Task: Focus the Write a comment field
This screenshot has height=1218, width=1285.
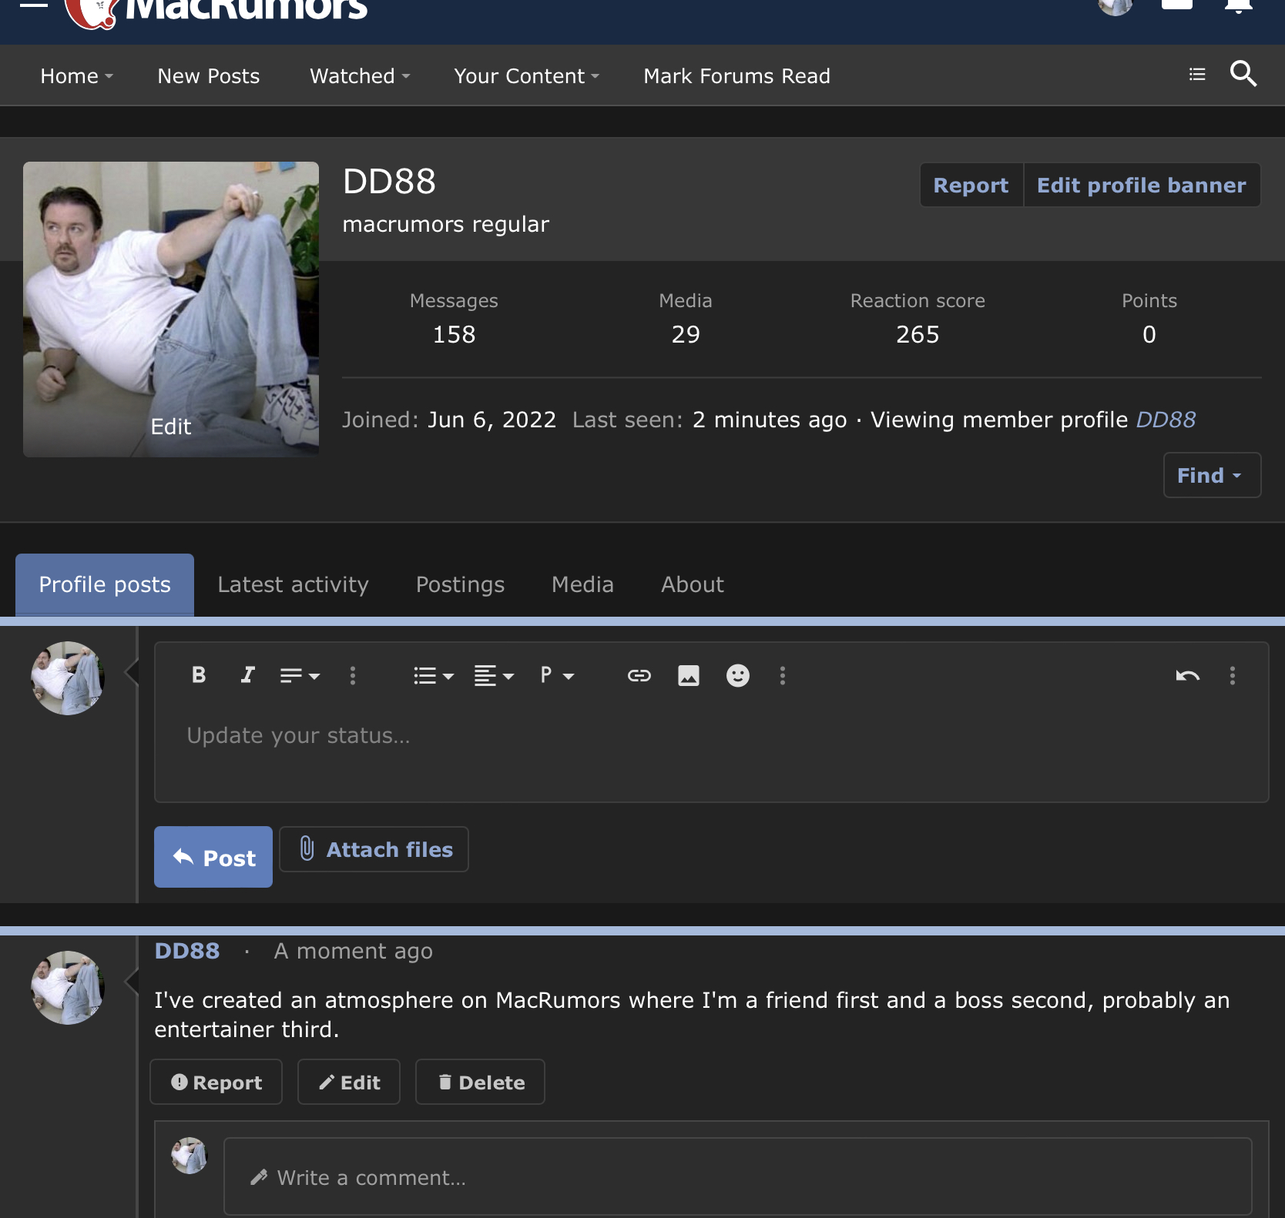Action: pyautogui.click(x=737, y=1177)
